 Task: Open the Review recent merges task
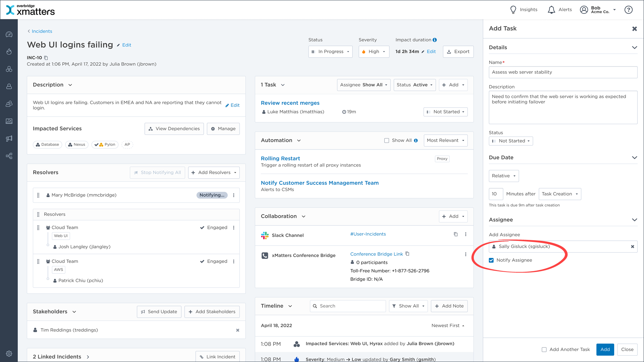tap(290, 103)
